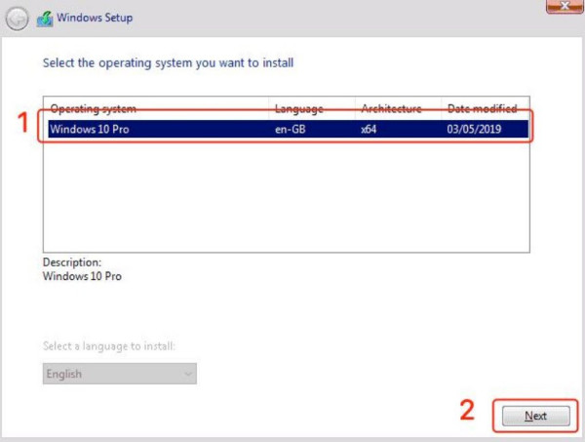Screen dimensions: 585x442
Task: Click the 'Select the operating system' heading
Action: click(169, 62)
